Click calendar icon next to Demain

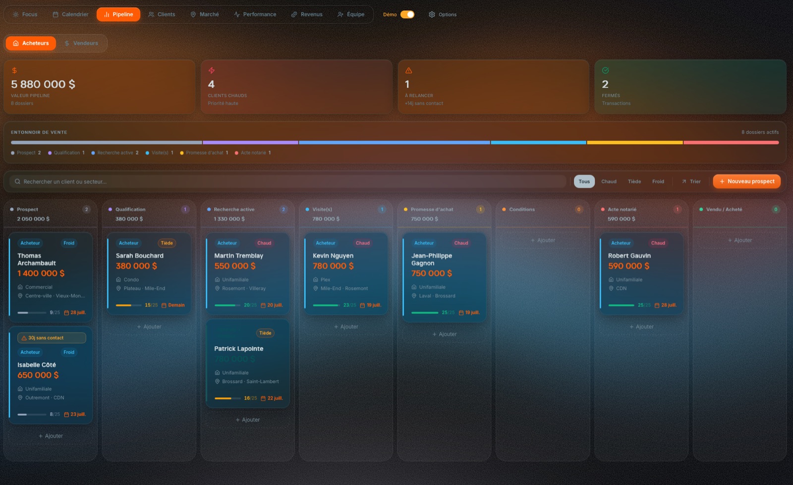164,305
